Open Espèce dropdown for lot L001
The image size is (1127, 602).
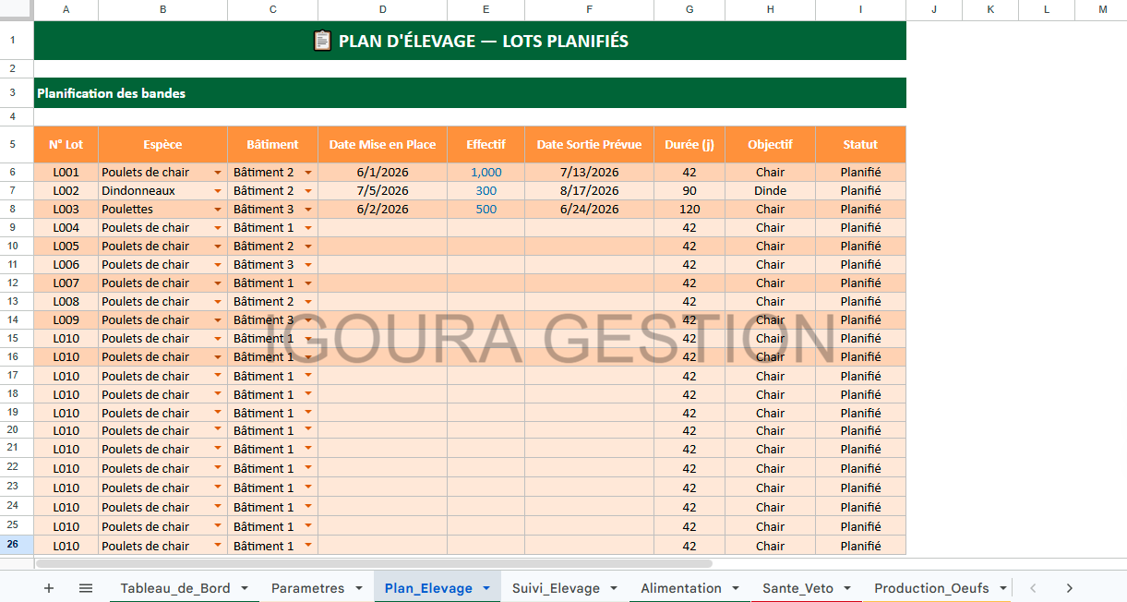[218, 173]
